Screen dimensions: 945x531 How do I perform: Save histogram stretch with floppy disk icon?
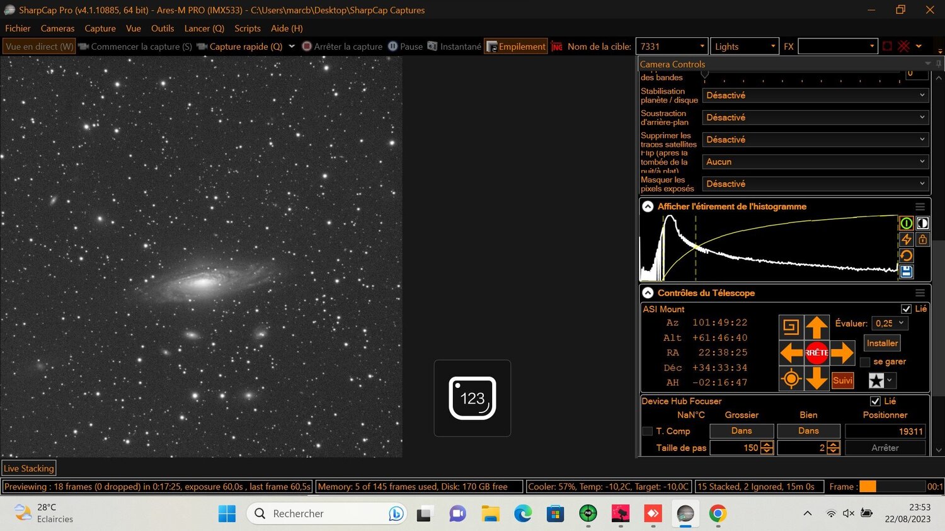(x=906, y=271)
